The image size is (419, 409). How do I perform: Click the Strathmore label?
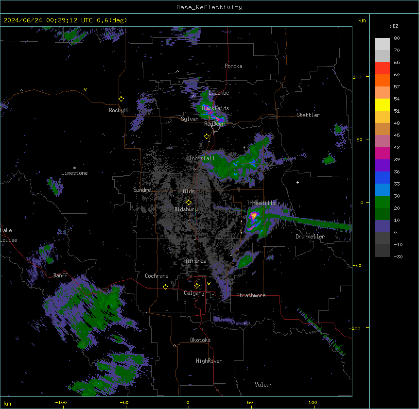pyautogui.click(x=251, y=295)
